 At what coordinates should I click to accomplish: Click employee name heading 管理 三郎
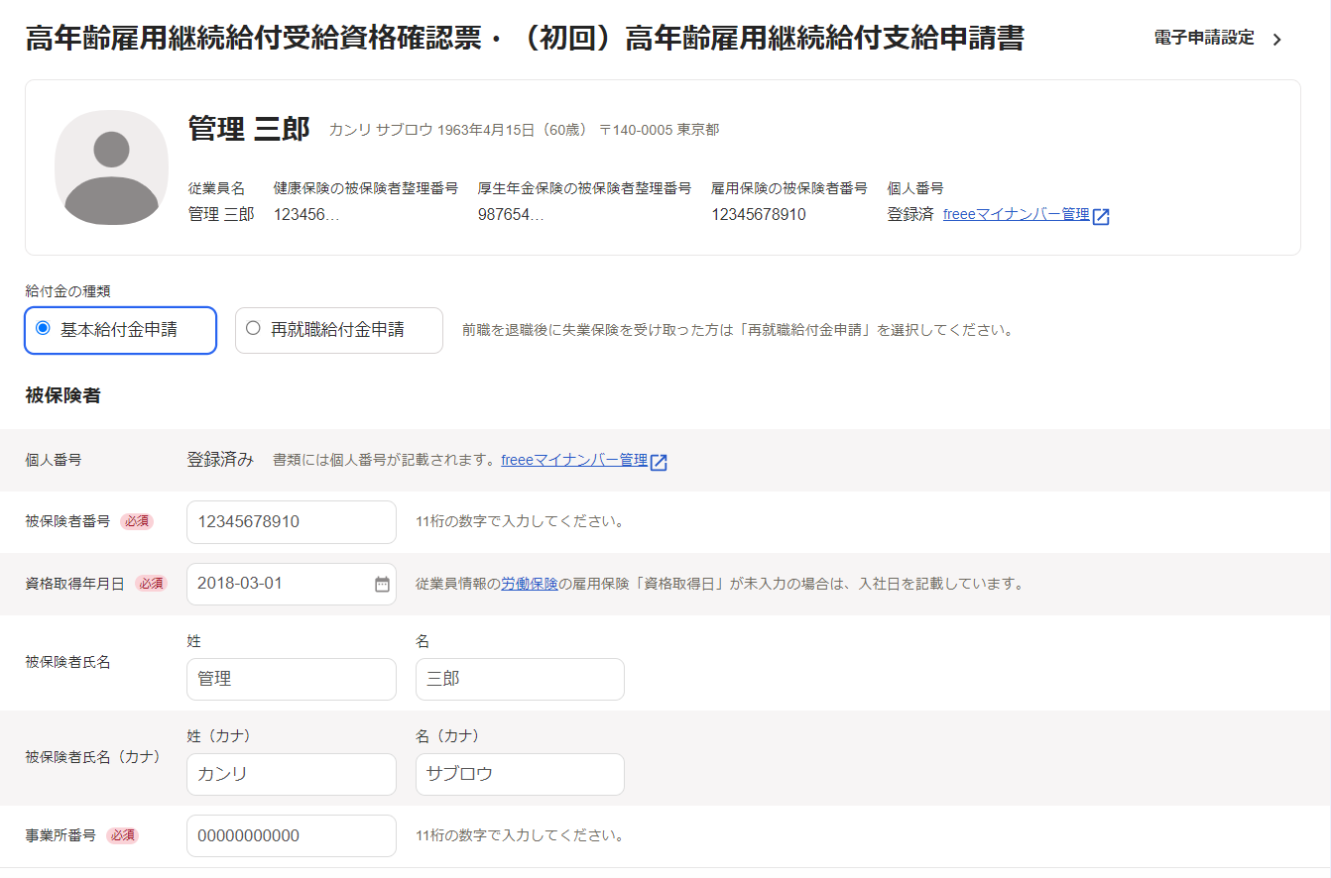249,129
